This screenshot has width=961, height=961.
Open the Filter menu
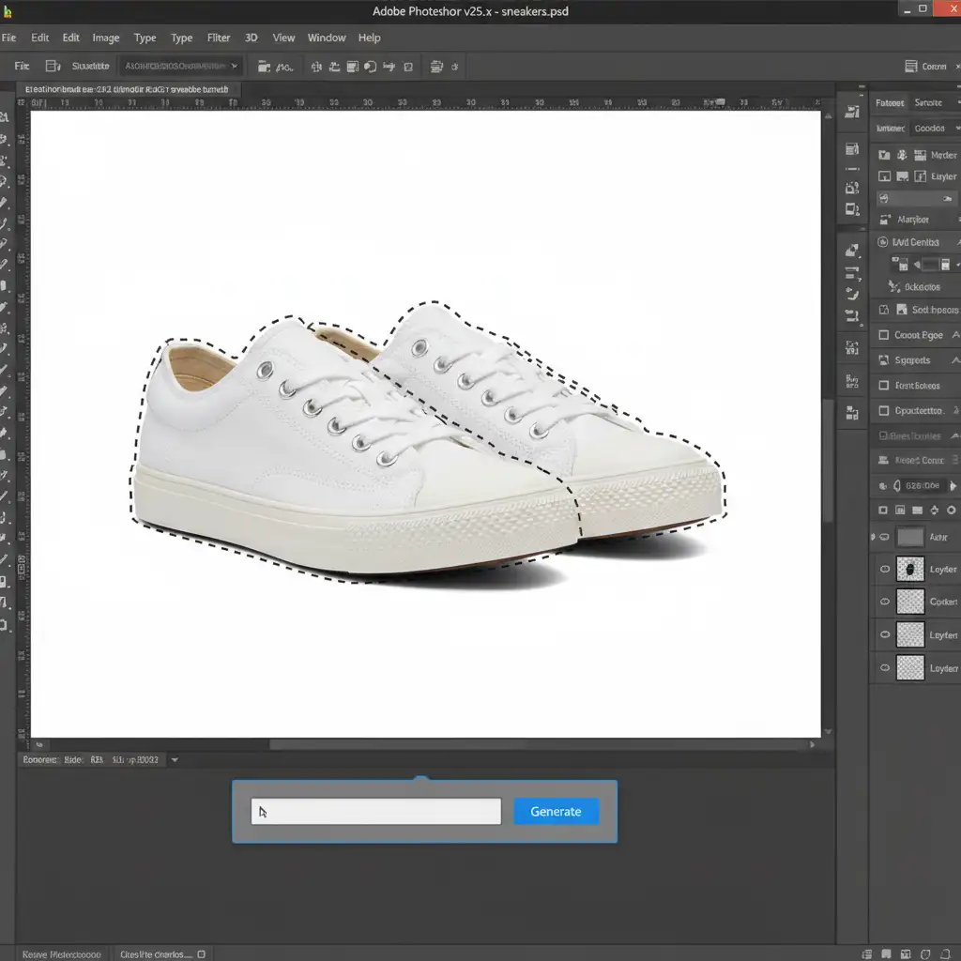(219, 38)
